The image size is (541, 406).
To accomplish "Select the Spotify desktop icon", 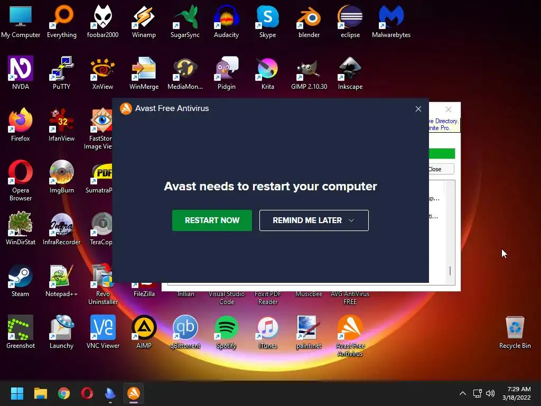I will pyautogui.click(x=226, y=332).
